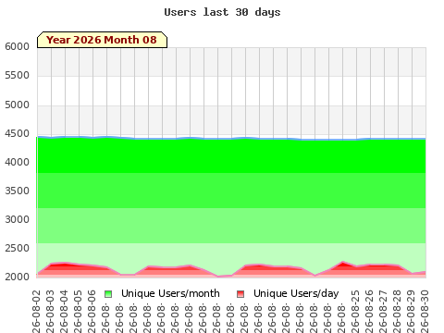The width and height of the screenshot is (444, 333).
Task: Click the 6000 y-axis label
Action: click(x=17, y=46)
